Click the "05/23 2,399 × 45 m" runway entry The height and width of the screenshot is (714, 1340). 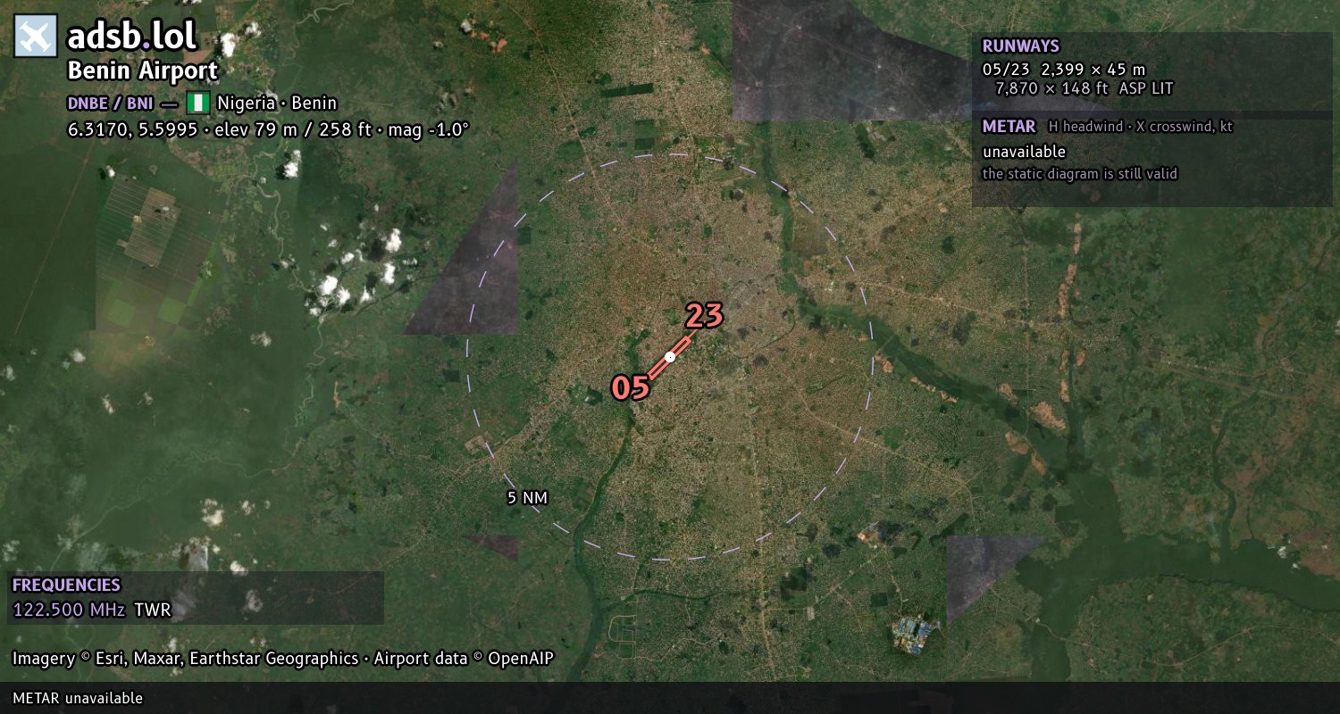(1064, 69)
